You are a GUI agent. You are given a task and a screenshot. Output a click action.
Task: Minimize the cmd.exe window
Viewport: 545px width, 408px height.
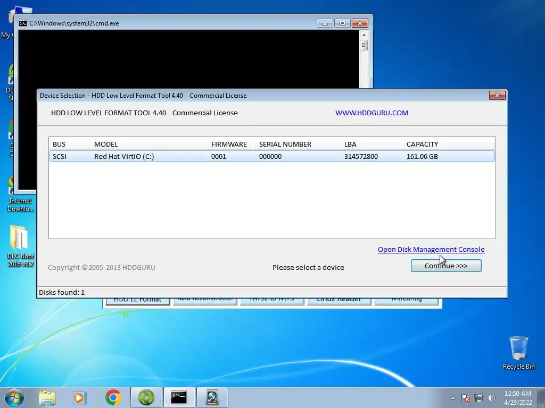pos(325,23)
